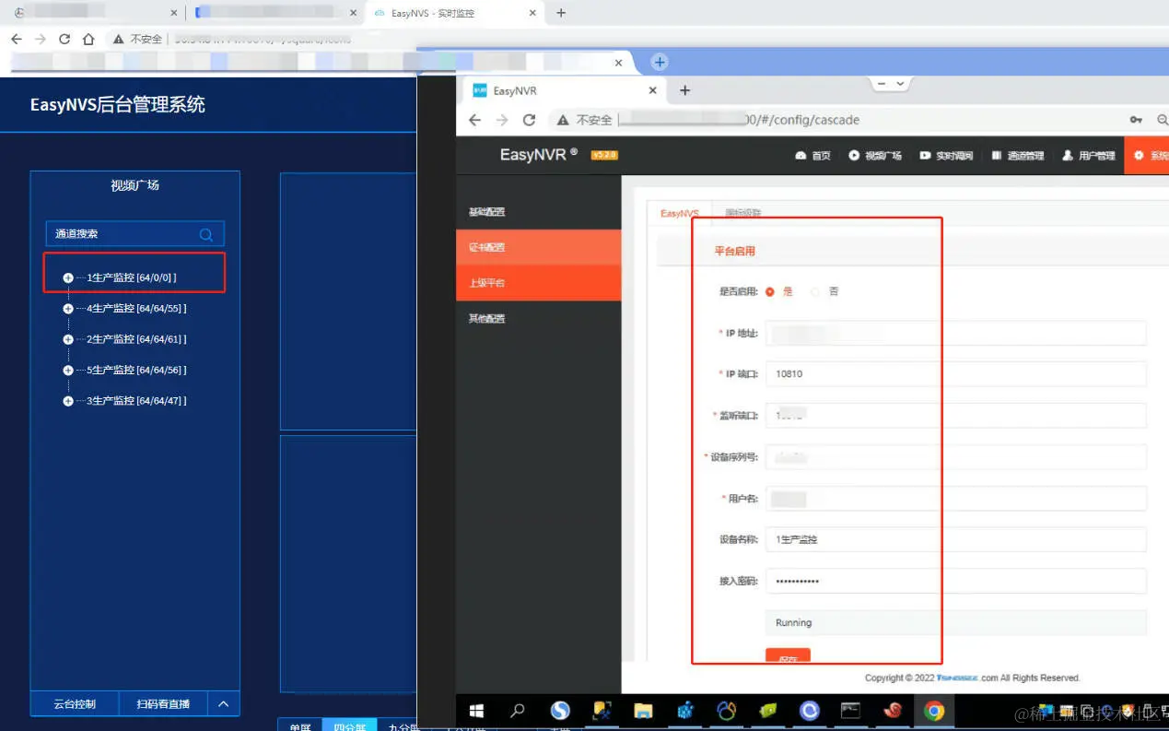Viewport: 1169px width, 731px height.
Task: Click the EasyNVS后台管理系统 title
Action: click(x=118, y=104)
